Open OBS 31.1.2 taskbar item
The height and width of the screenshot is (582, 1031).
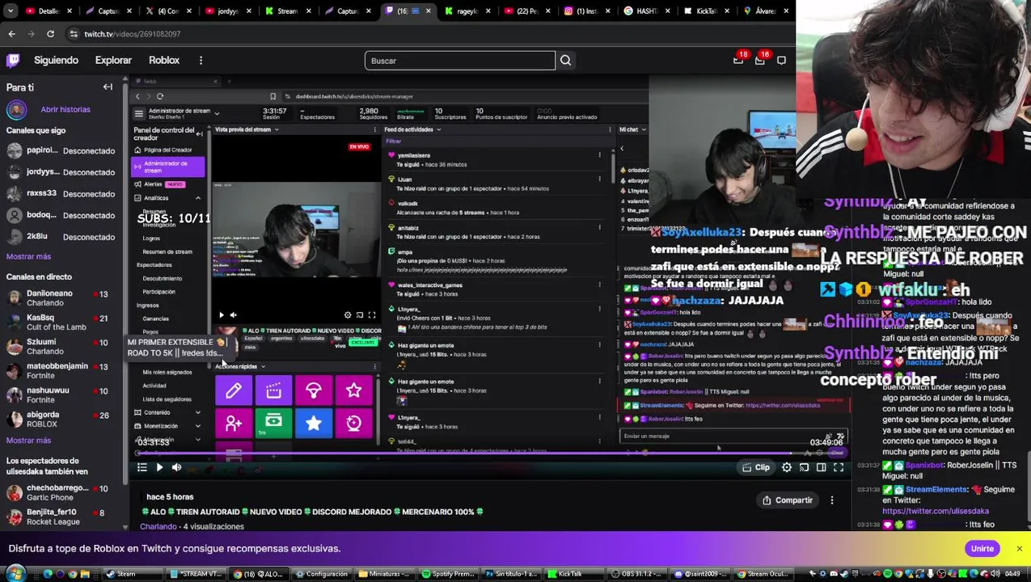coord(638,574)
